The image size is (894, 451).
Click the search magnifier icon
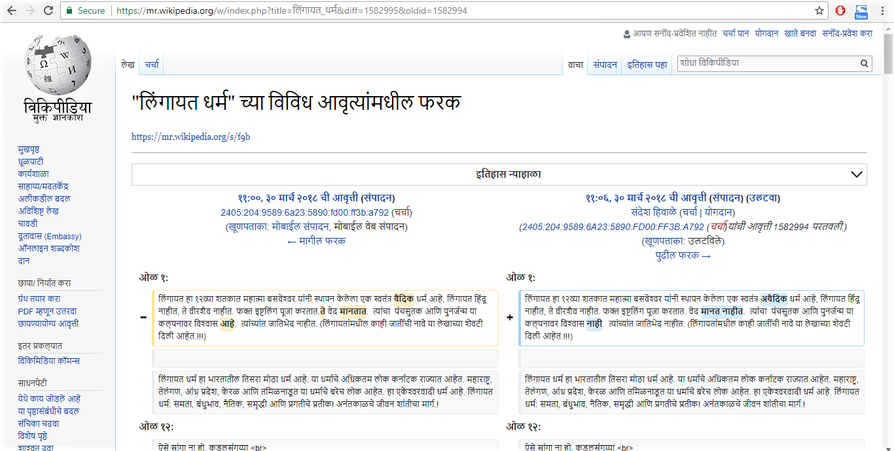[865, 63]
